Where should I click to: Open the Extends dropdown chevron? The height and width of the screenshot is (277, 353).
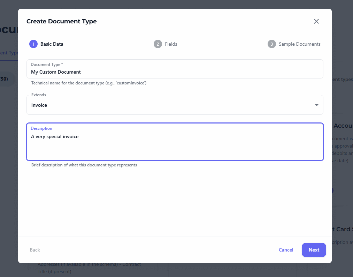click(x=316, y=105)
